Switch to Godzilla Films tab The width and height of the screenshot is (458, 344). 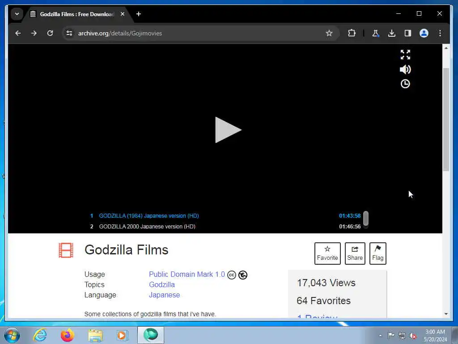click(x=76, y=14)
